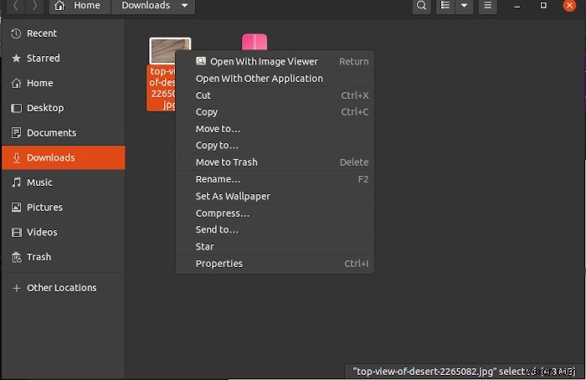Click the Image Viewer icon in context menu
This screenshot has height=380, width=586.
201,61
